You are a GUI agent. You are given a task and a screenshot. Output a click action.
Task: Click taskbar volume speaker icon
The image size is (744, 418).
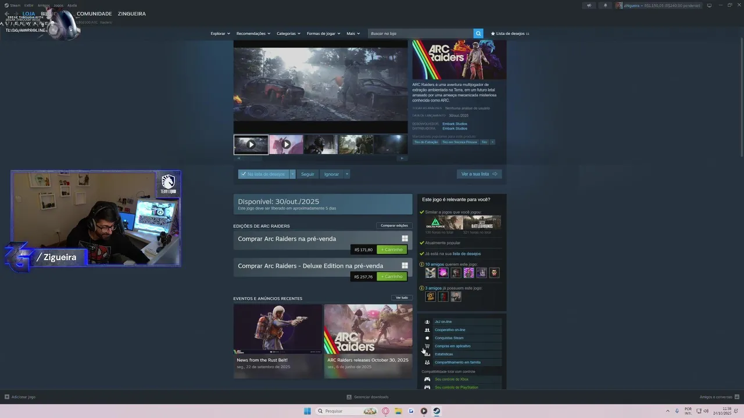click(x=706, y=411)
